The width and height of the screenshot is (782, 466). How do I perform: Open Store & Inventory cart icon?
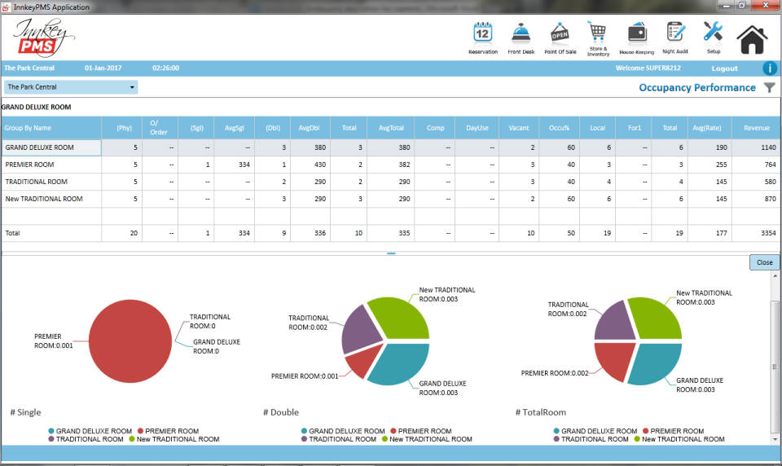[598, 33]
